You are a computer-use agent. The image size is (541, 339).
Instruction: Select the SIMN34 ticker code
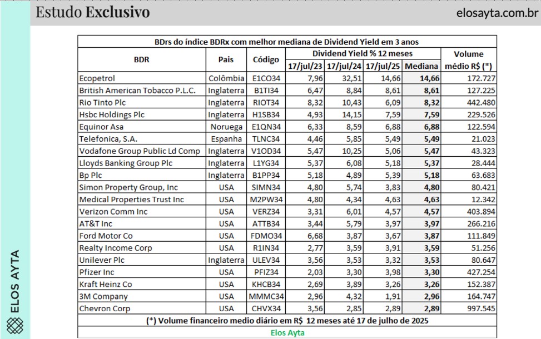pyautogui.click(x=266, y=187)
